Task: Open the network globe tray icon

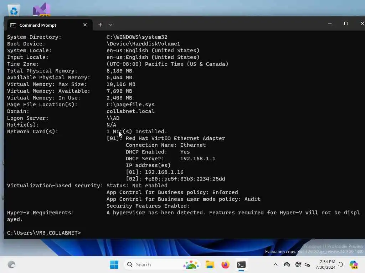Action: pos(298,264)
